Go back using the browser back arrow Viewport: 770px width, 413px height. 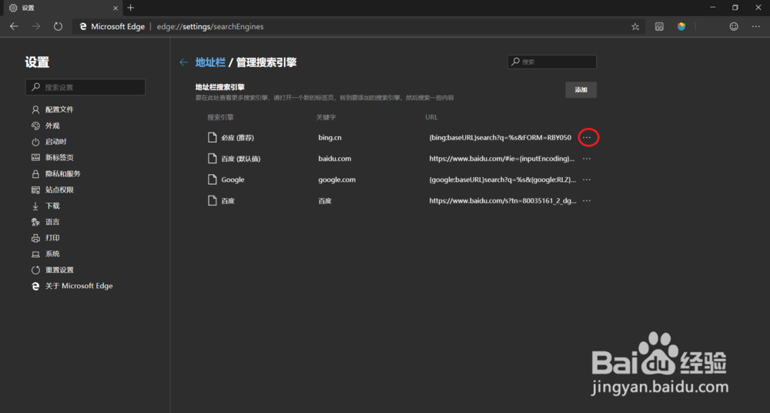14,26
